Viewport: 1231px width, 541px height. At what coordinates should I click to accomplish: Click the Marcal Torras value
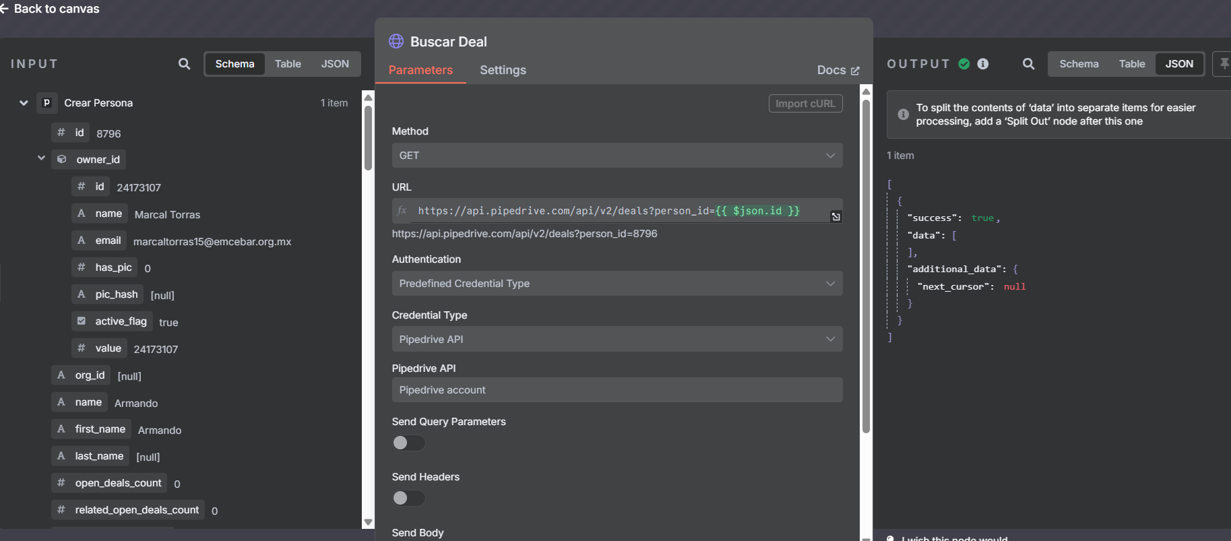click(167, 214)
